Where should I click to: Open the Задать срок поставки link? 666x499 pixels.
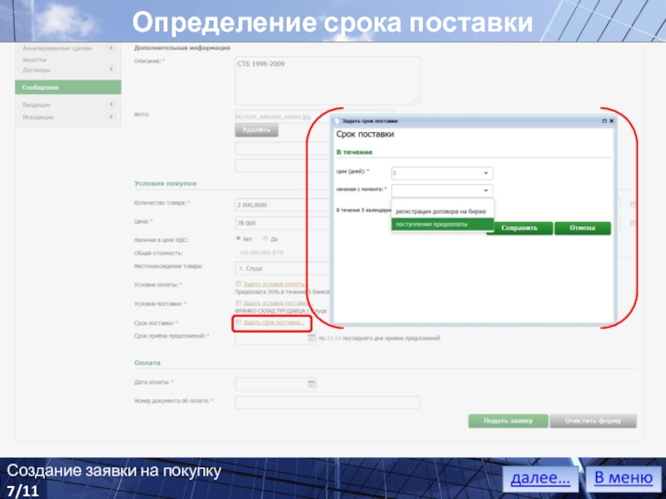[274, 323]
